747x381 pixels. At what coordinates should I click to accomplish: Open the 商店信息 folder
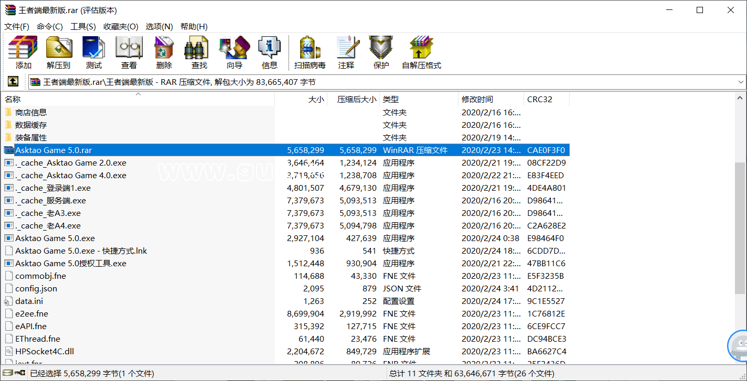pos(31,112)
